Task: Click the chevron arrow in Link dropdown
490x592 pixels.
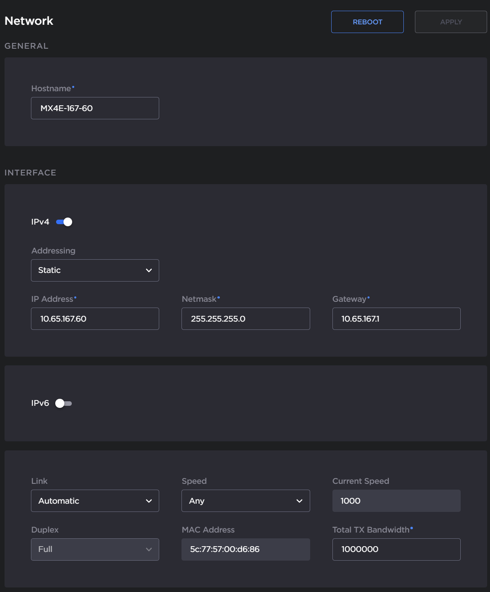Action: click(149, 501)
